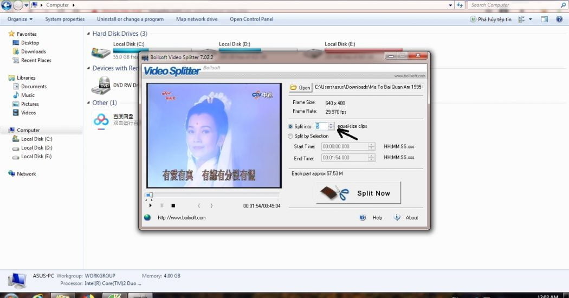569x298 pixels.
Task: Click the globe icon beside the Boilsoft URL
Action: (x=147, y=217)
